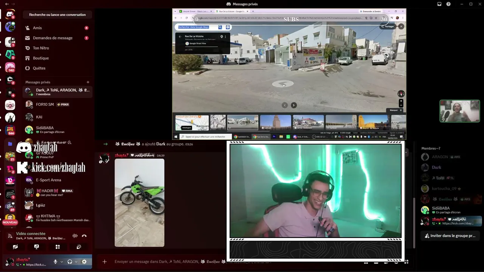Start screen sharing from voice panel

coord(36,247)
